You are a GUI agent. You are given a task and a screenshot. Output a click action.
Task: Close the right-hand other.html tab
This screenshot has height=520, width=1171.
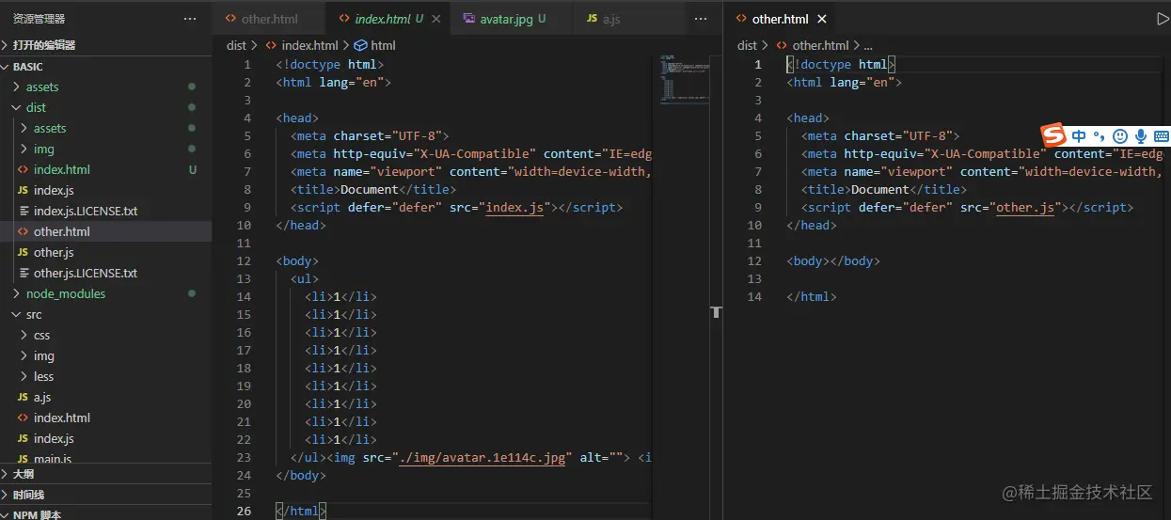[x=822, y=19]
